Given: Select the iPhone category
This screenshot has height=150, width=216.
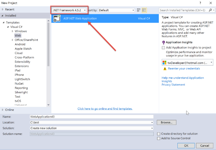Looking at the screenshot, I should tap(19, 75).
